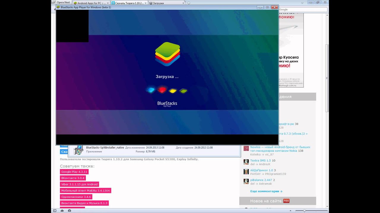
Task: Click the Загрузка loading text
Action: pos(167,77)
